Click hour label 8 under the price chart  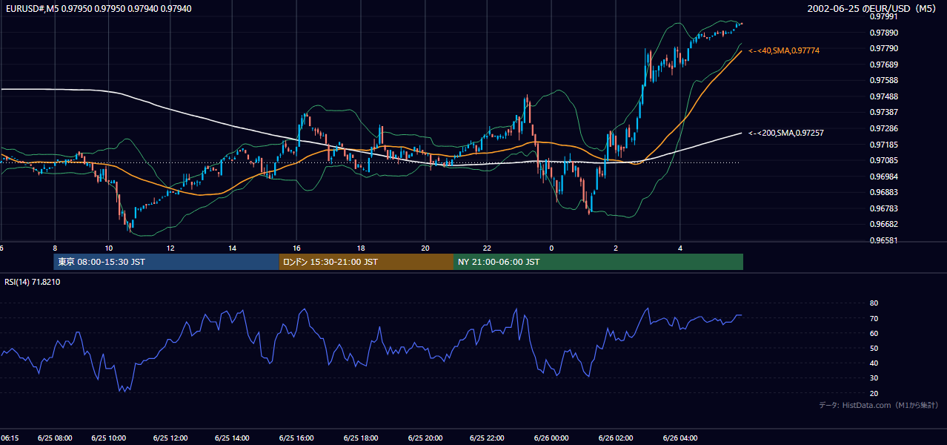(x=54, y=248)
